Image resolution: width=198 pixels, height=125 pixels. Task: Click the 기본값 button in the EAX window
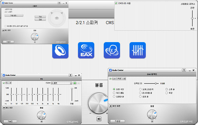coord(118,121)
